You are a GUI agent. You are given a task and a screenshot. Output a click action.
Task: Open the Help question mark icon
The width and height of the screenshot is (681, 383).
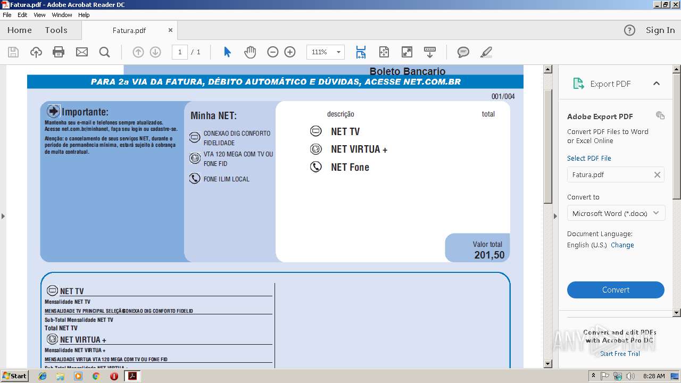629,30
